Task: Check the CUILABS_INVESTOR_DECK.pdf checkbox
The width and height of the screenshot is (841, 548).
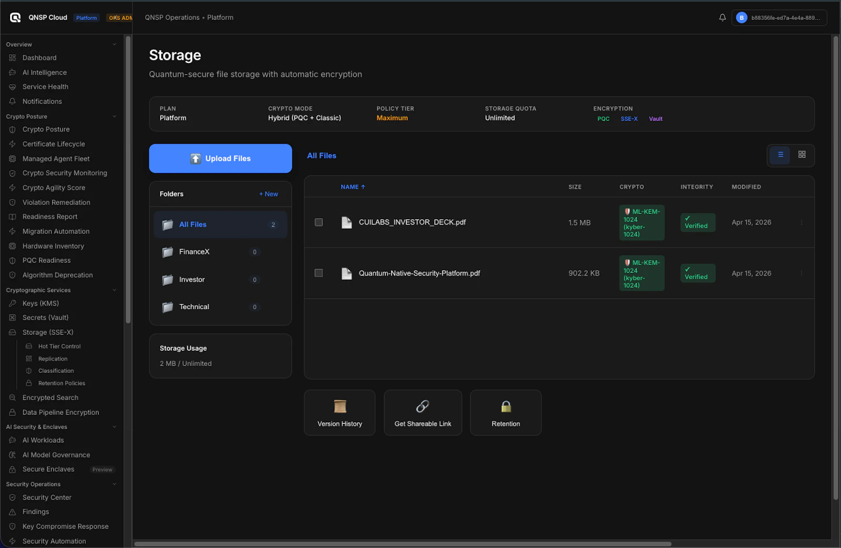Action: 318,222
